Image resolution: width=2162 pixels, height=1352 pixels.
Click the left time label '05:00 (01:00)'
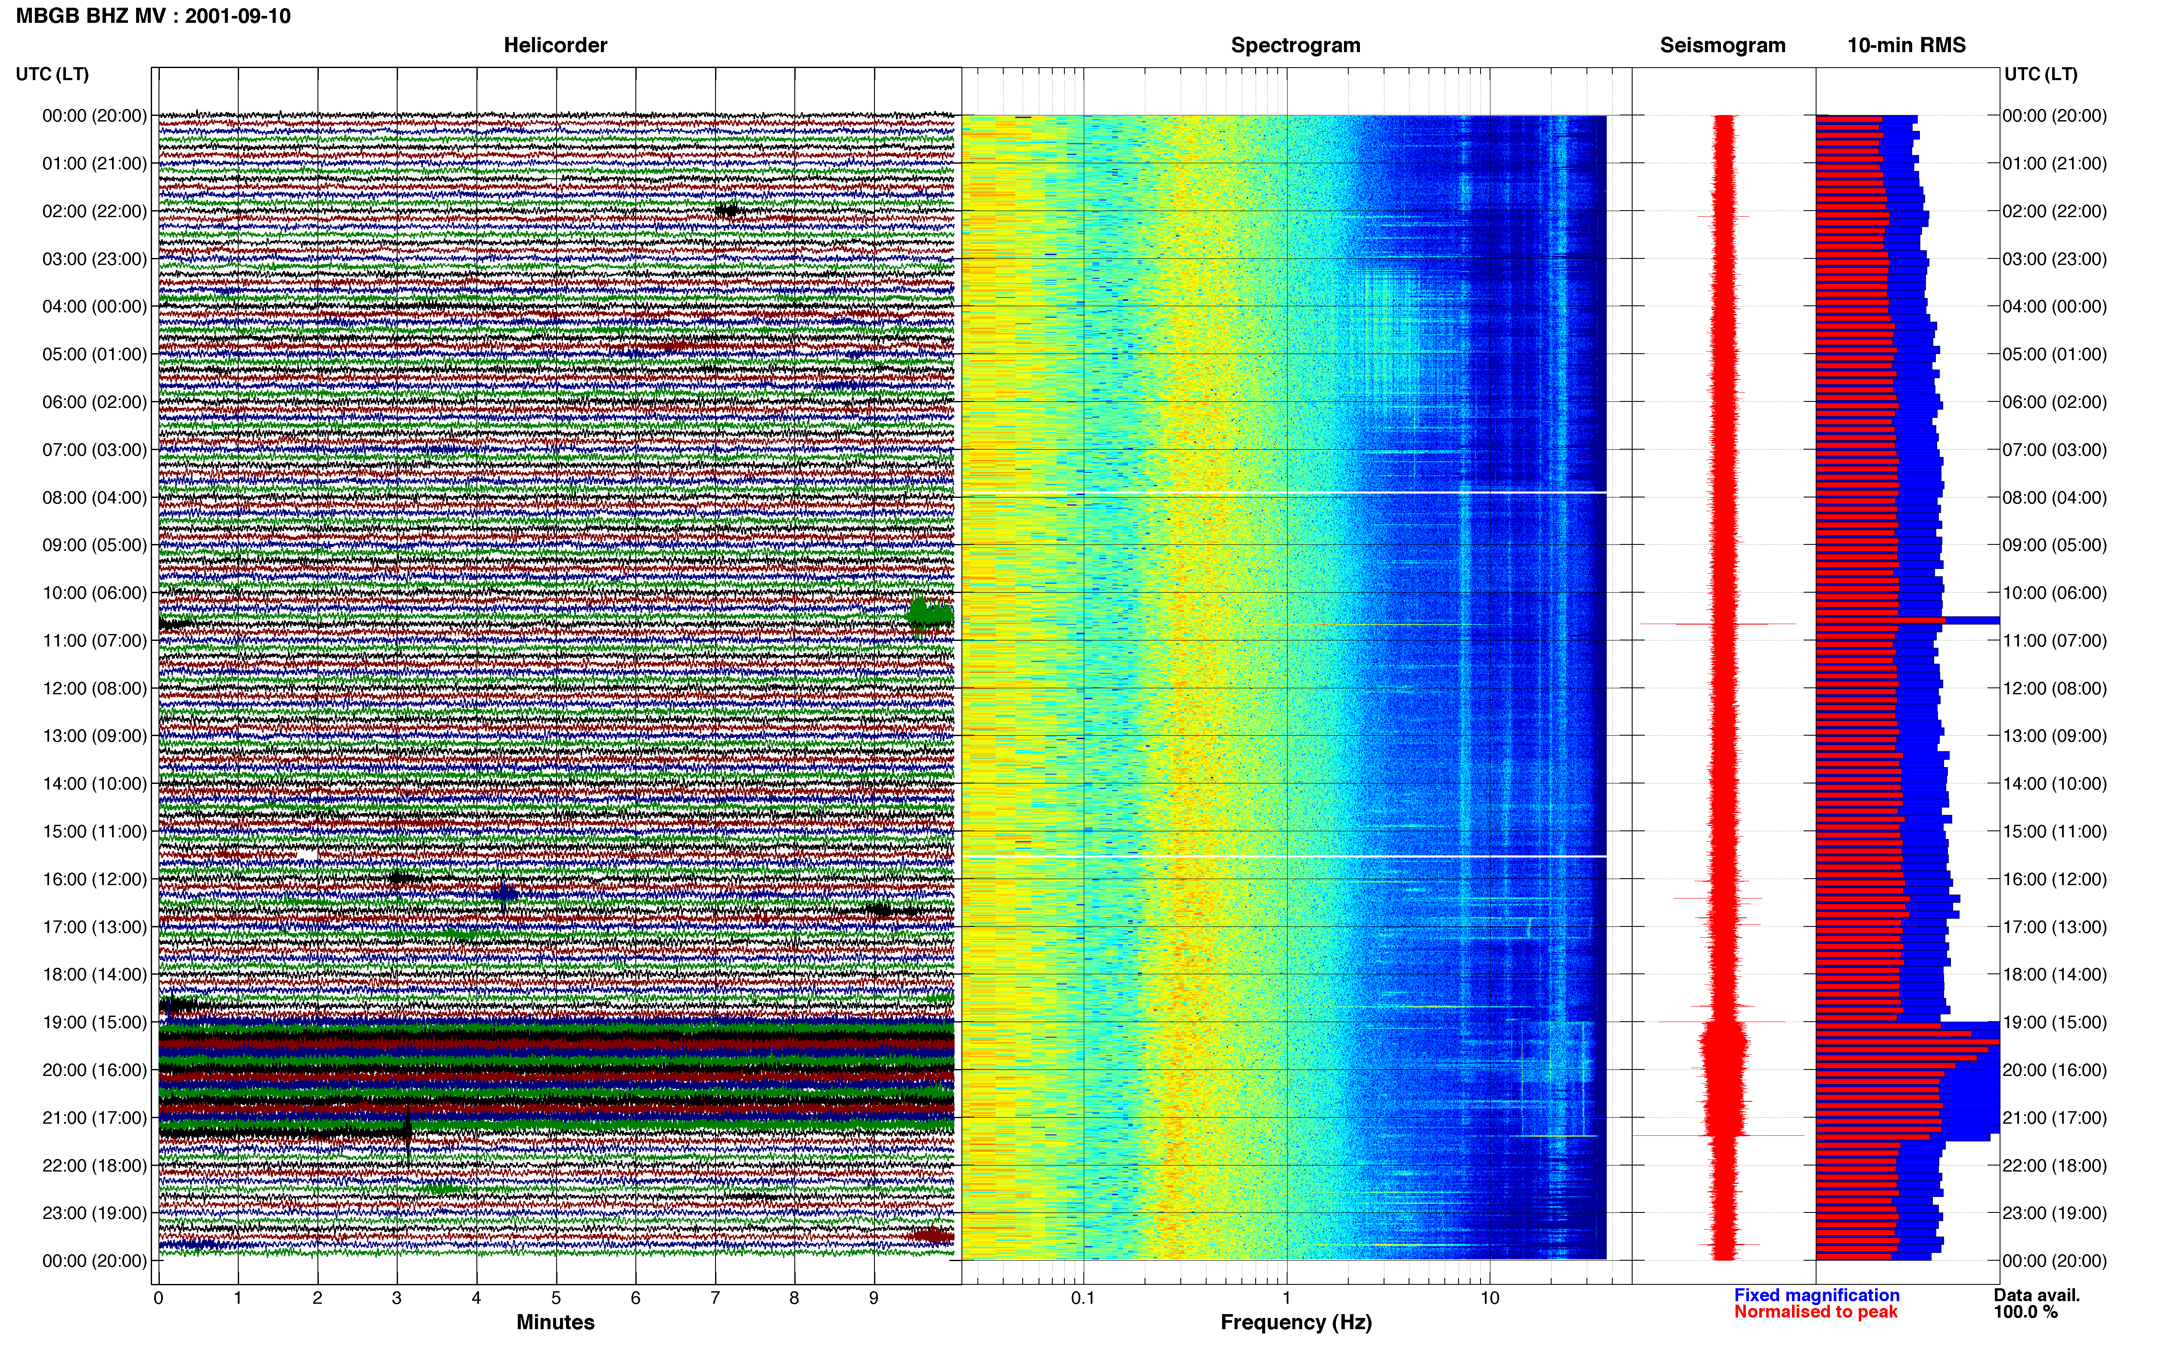click(95, 354)
